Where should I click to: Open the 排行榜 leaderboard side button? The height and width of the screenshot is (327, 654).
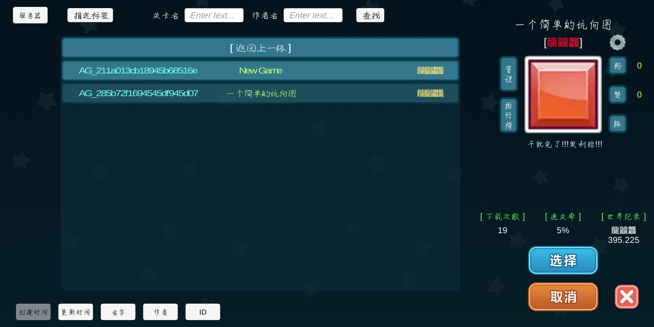(x=508, y=115)
